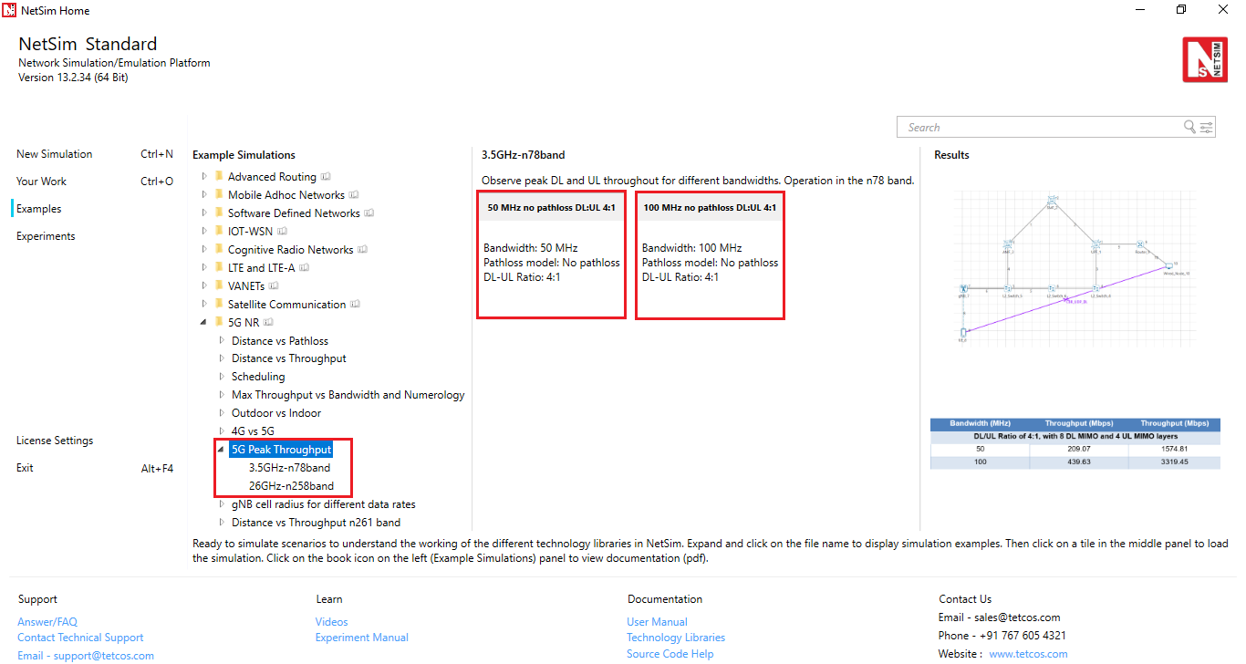Viewport: 1246px width, 664px height.
Task: Click the support@tetcos.com email link
Action: [x=103, y=655]
